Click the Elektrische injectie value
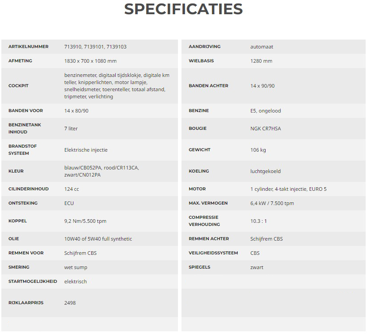 pyautogui.click(x=86, y=150)
